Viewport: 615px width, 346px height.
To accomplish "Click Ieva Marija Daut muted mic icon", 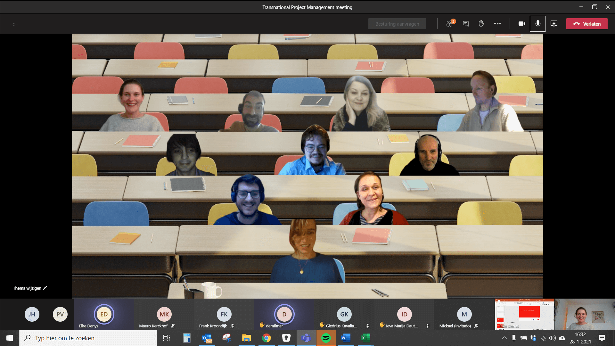I will [427, 326].
